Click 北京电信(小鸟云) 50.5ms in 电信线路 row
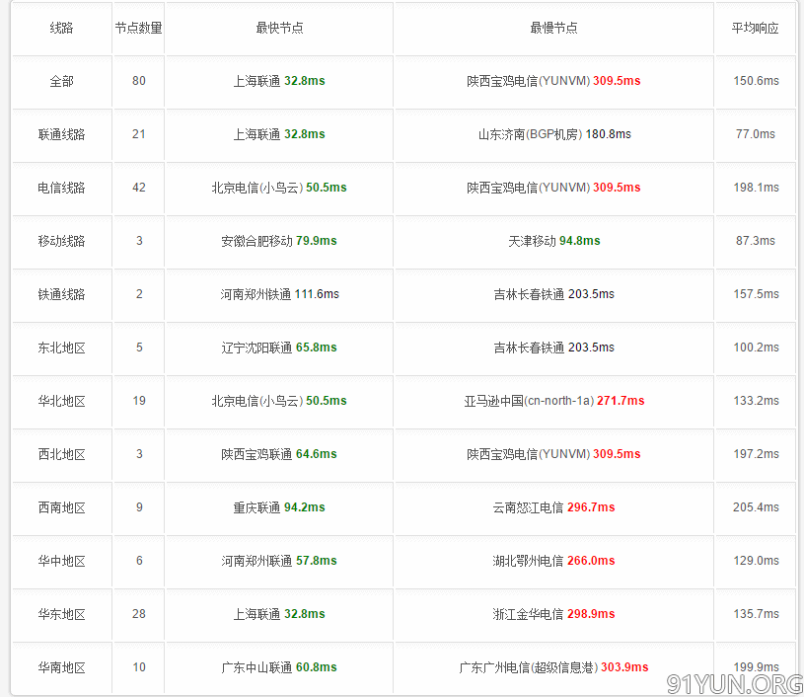The height and width of the screenshot is (697, 804). click(279, 188)
